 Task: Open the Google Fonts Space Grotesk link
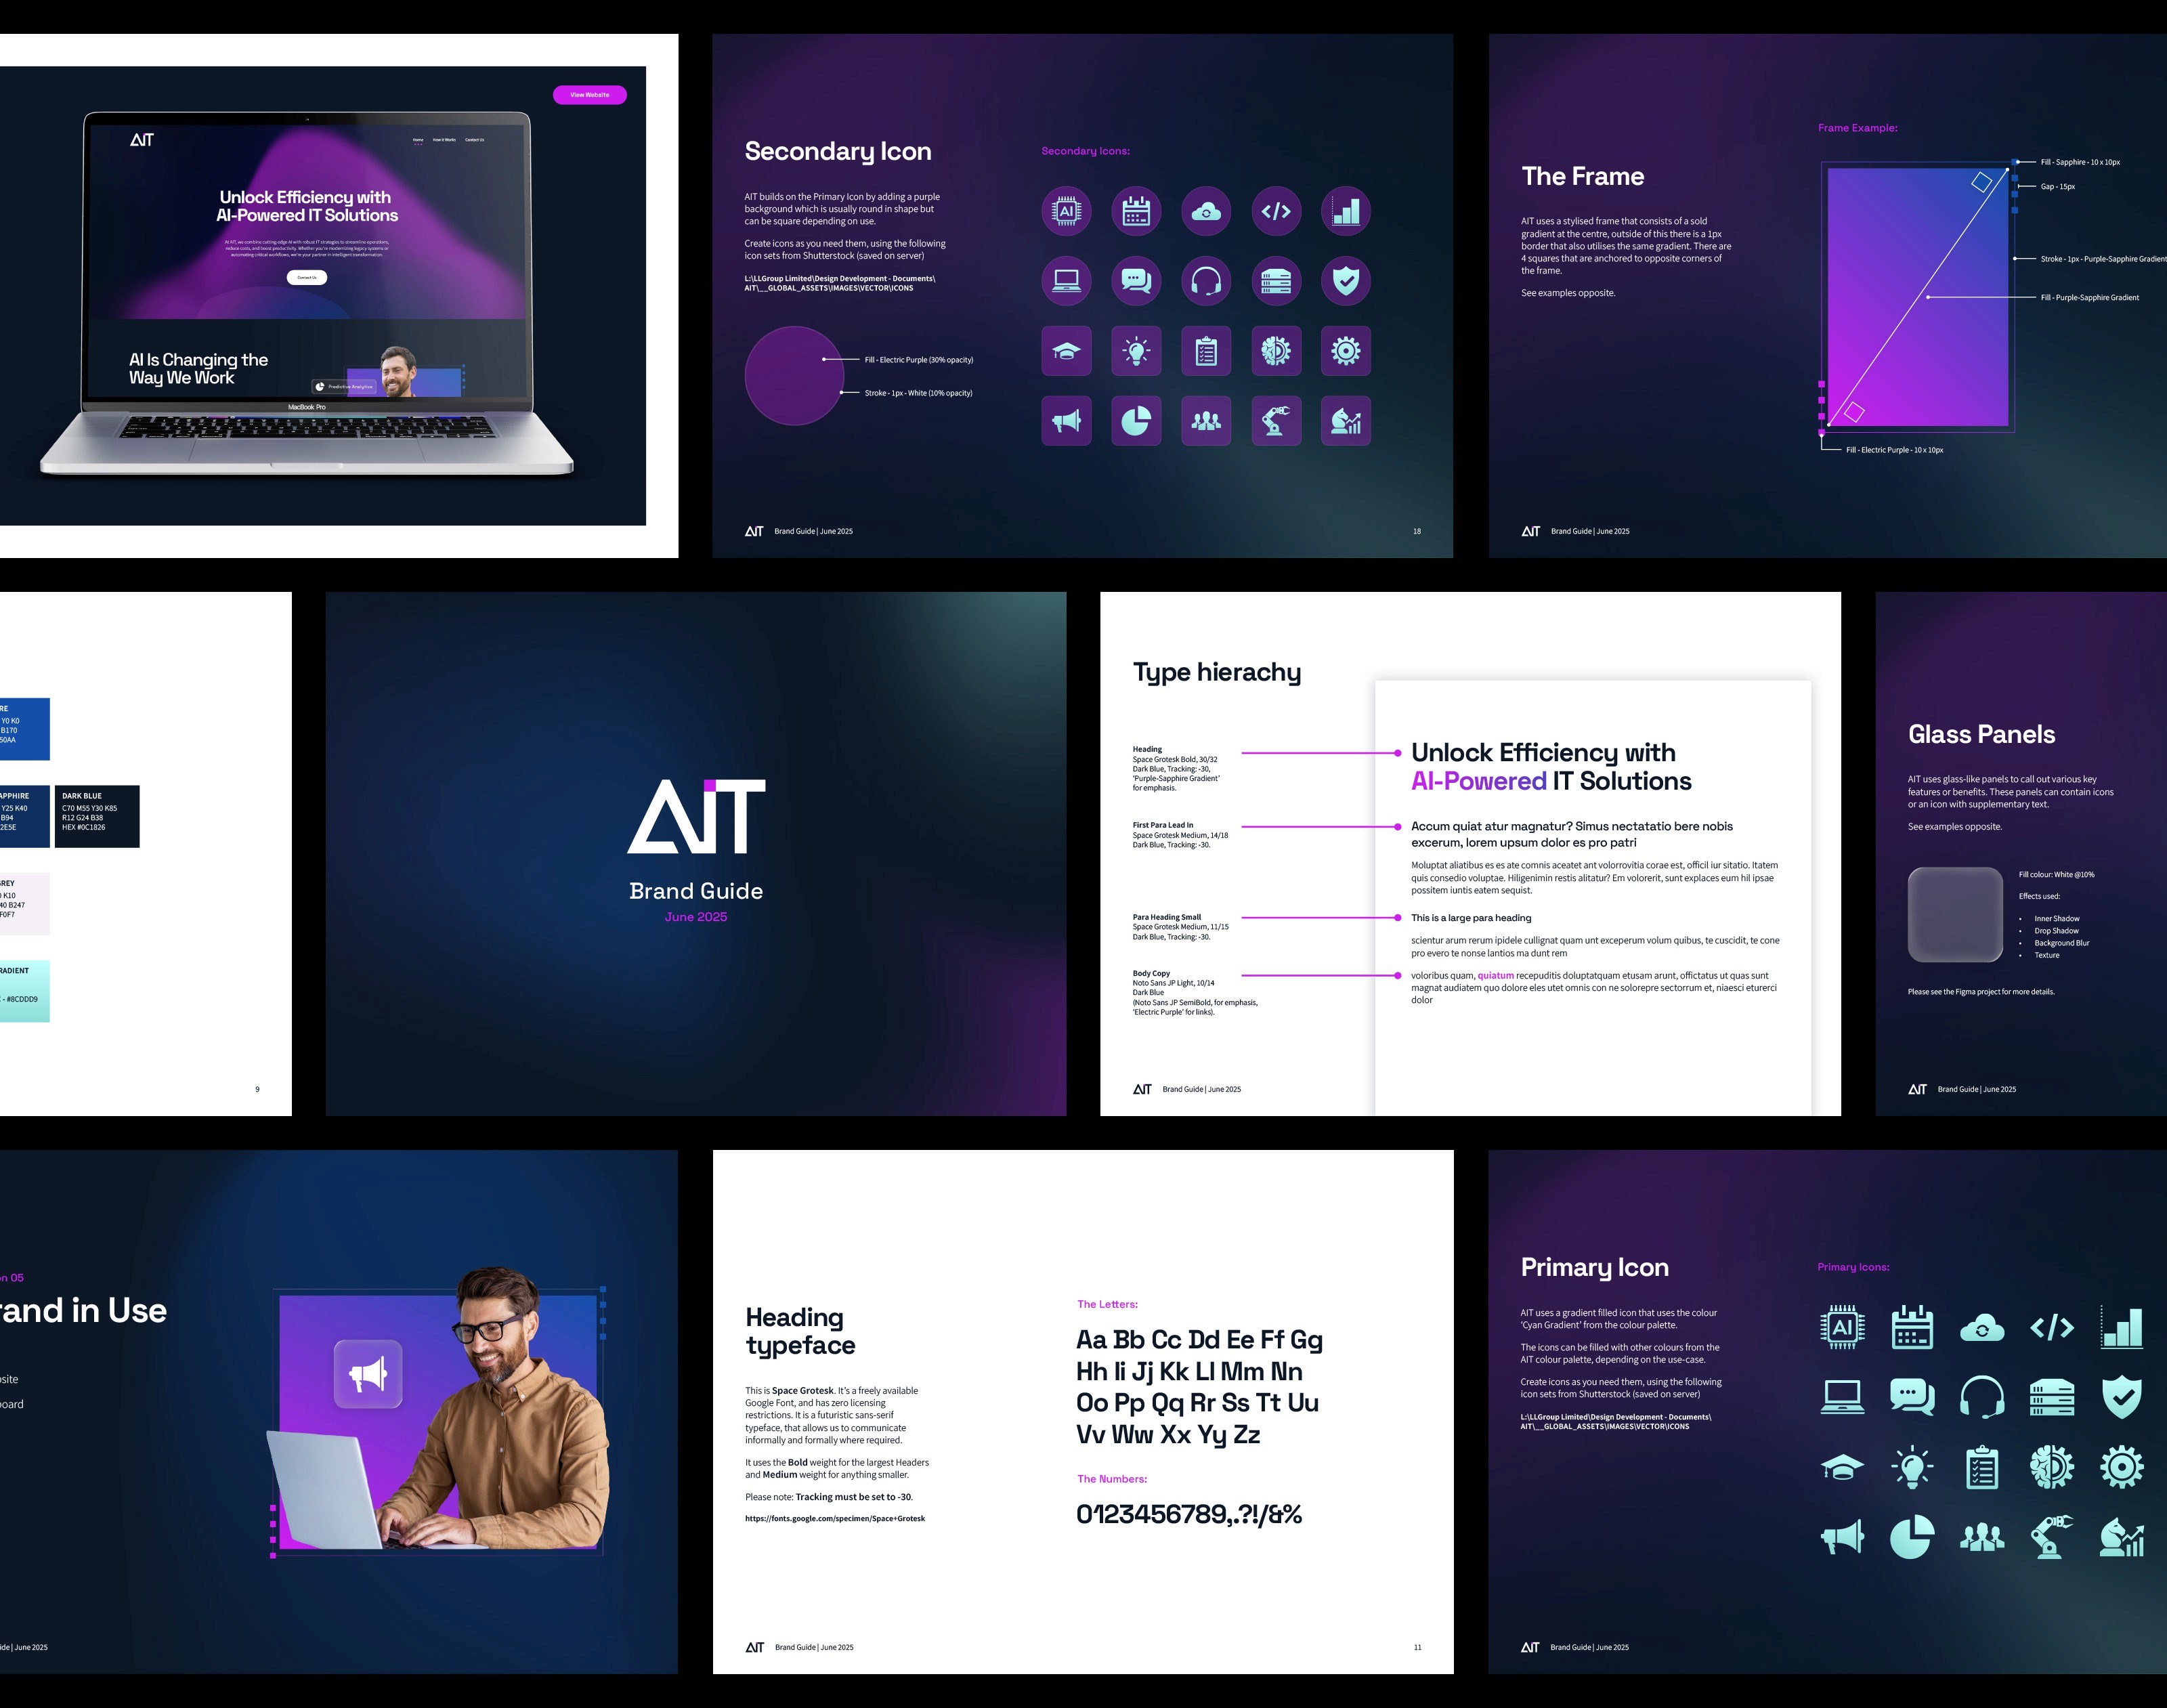pyautogui.click(x=835, y=1518)
